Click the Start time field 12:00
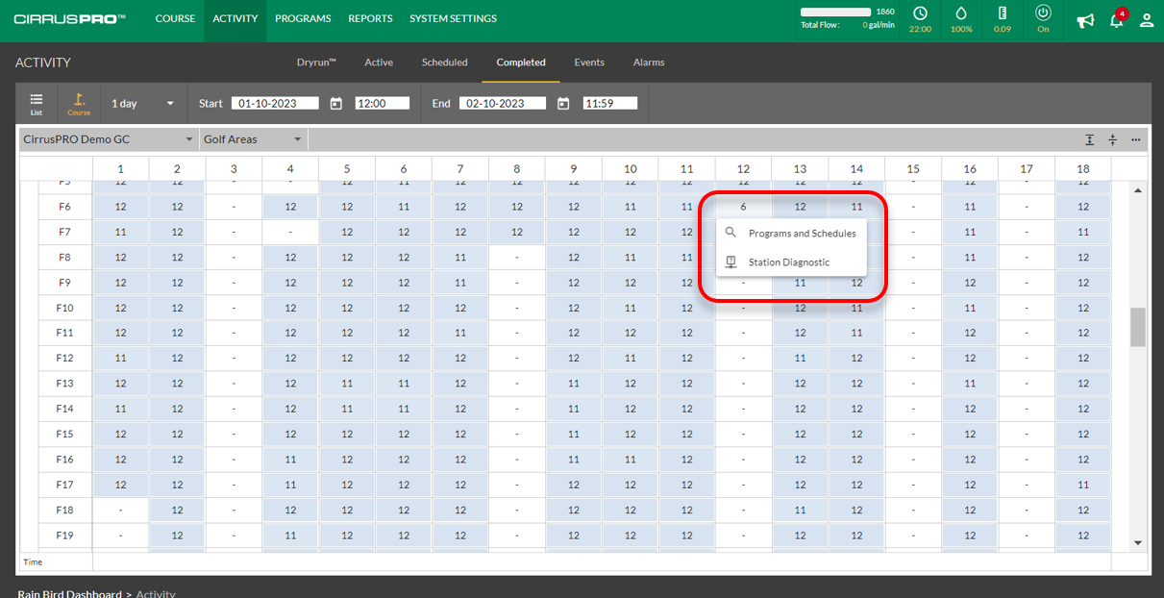Image resolution: width=1164 pixels, height=598 pixels. [383, 103]
